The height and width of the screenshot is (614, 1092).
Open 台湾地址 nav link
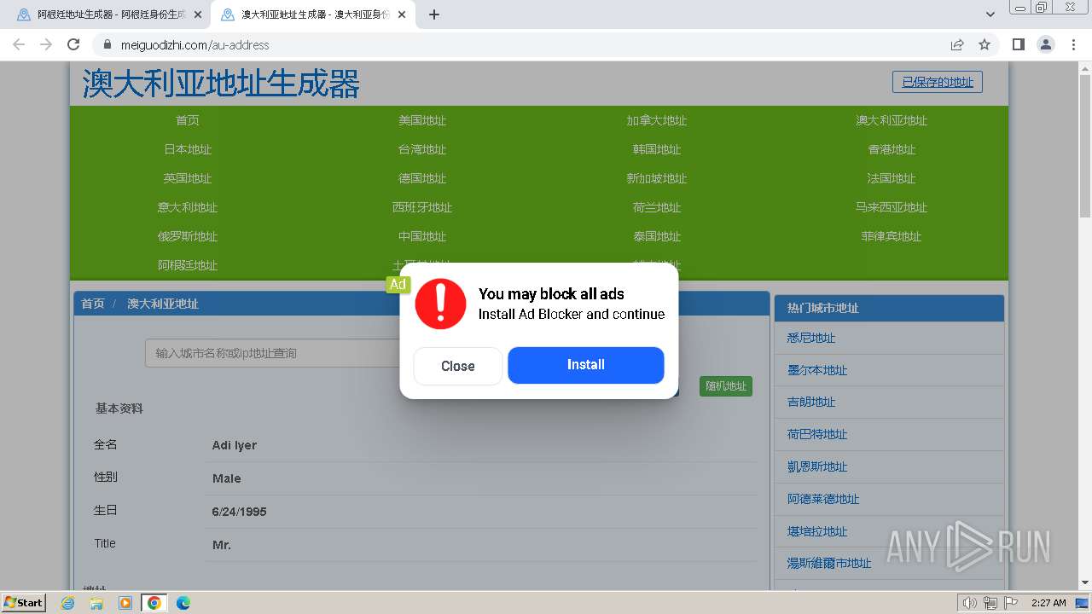pos(422,149)
